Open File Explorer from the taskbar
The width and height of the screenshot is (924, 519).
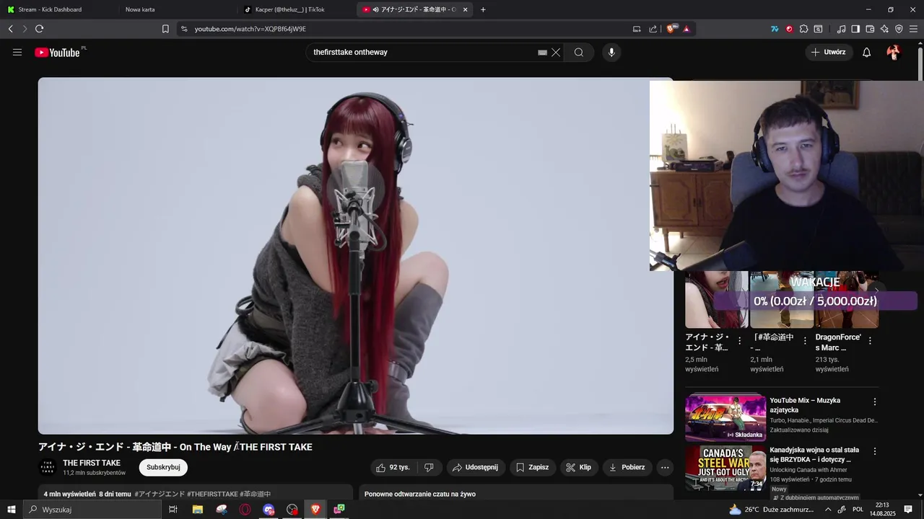(197, 510)
